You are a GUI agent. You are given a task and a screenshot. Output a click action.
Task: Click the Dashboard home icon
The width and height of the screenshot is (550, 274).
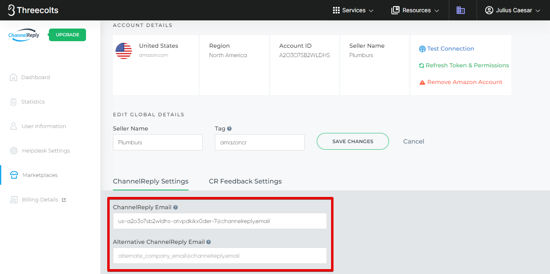point(13,77)
